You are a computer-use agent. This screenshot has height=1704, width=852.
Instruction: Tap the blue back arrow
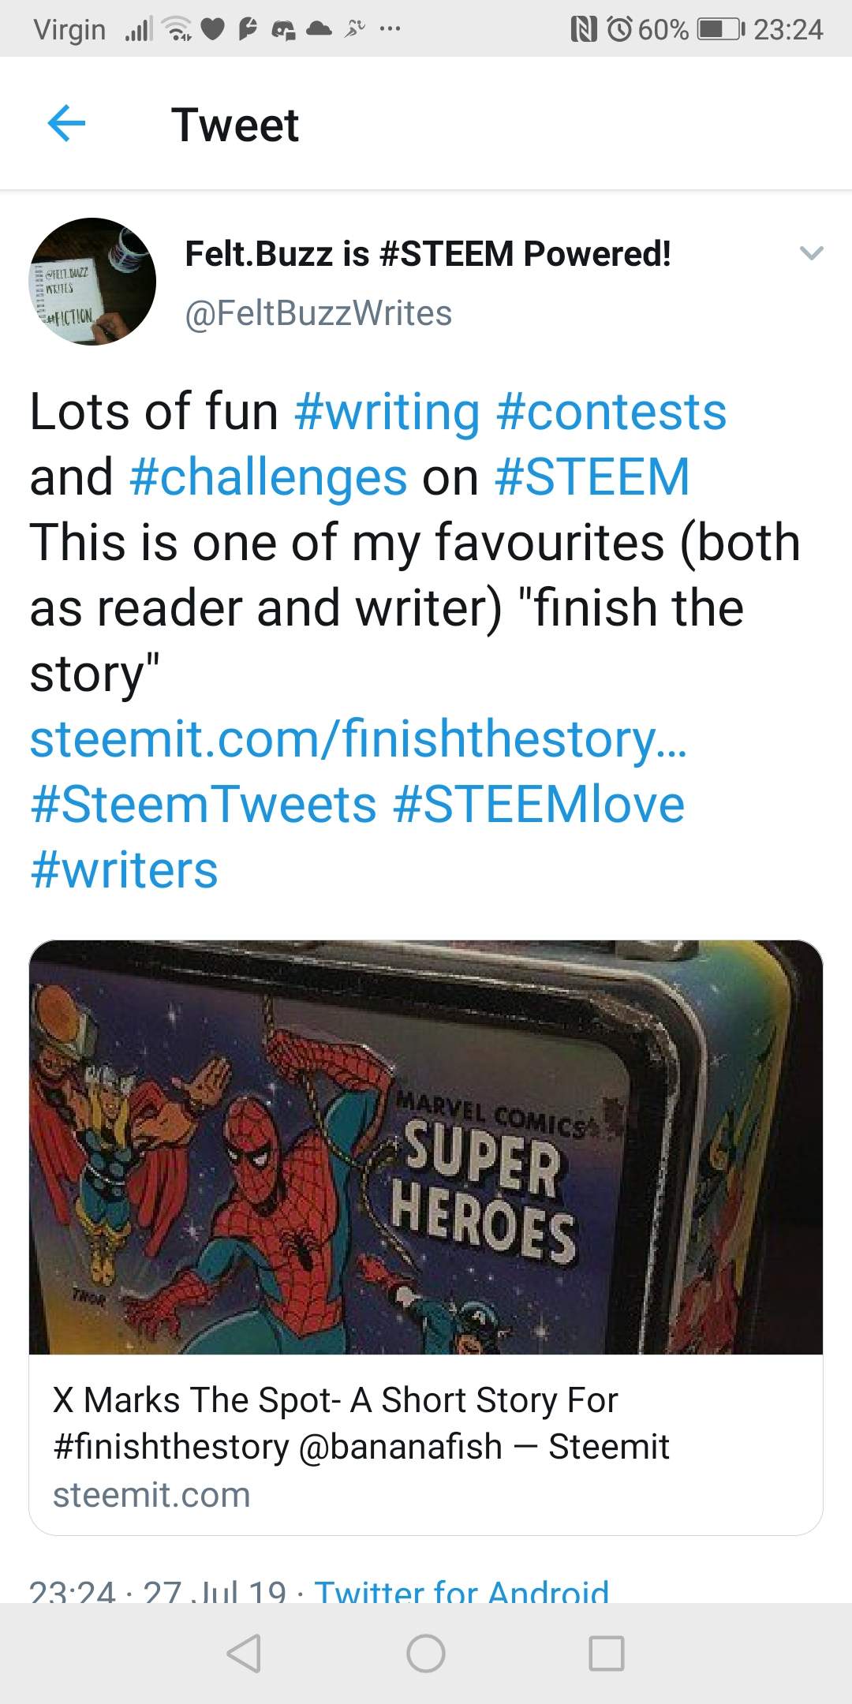[x=66, y=124]
